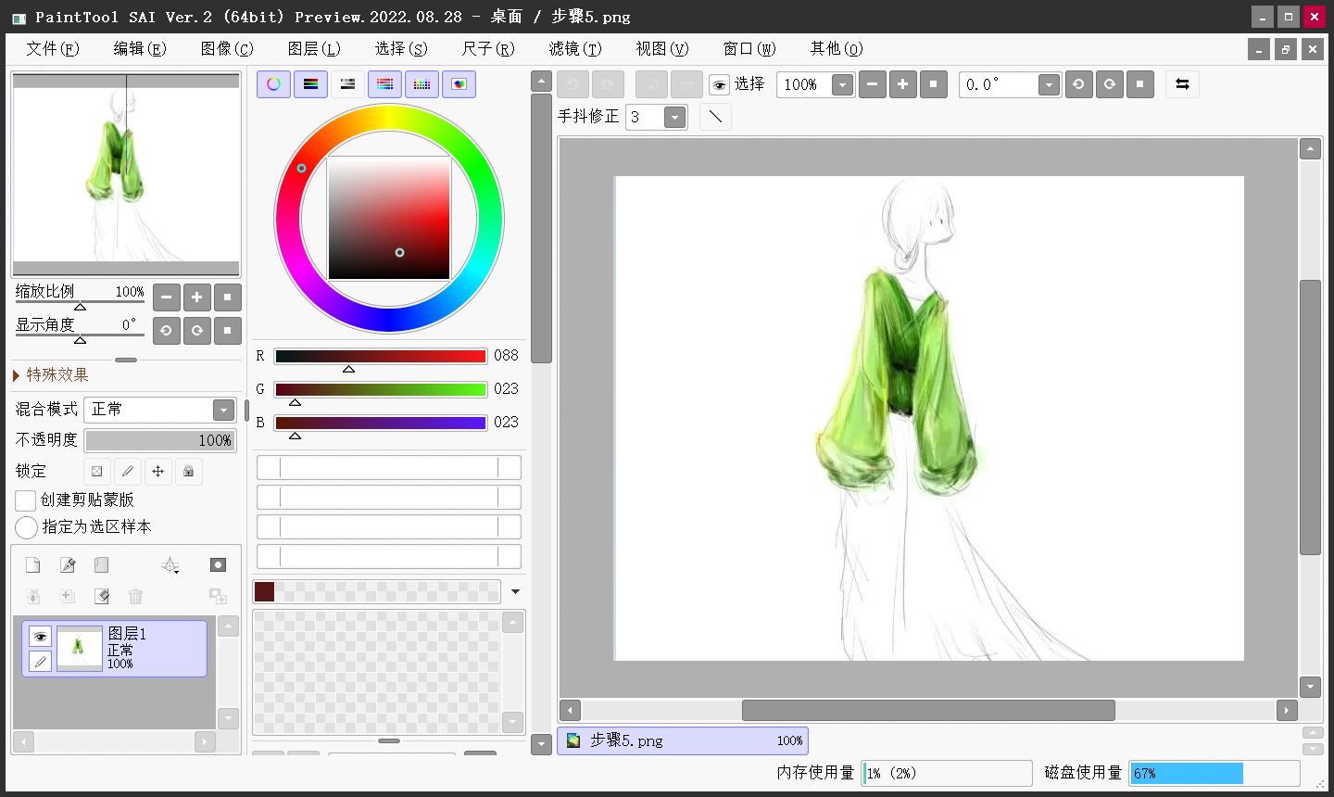1334x797 pixels.
Task: Open the 尺子(R) menu
Action: click(x=488, y=48)
